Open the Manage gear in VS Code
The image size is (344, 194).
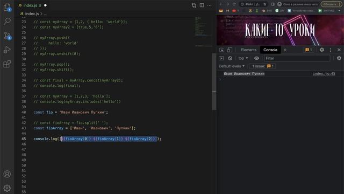pyautogui.click(x=7, y=188)
